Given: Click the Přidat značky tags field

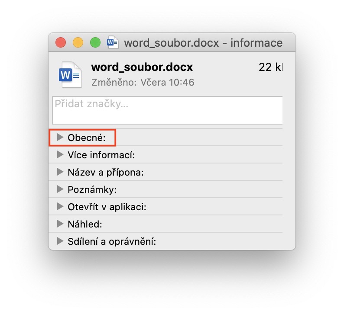Looking at the screenshot, I should point(167,110).
